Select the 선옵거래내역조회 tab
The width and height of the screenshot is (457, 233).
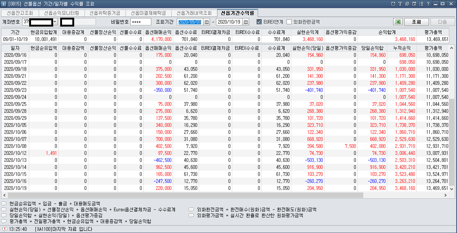[194, 13]
